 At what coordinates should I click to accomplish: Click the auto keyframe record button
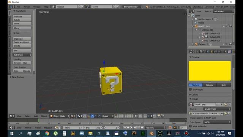(170, 127)
